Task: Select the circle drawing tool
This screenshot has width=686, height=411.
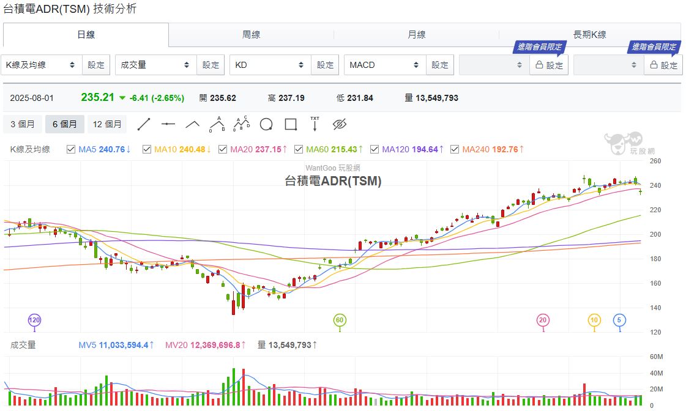Action: click(x=266, y=125)
